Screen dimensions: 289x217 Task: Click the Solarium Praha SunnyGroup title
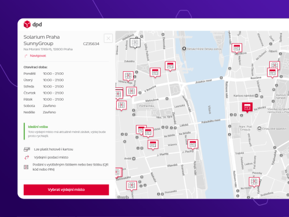[42, 40]
